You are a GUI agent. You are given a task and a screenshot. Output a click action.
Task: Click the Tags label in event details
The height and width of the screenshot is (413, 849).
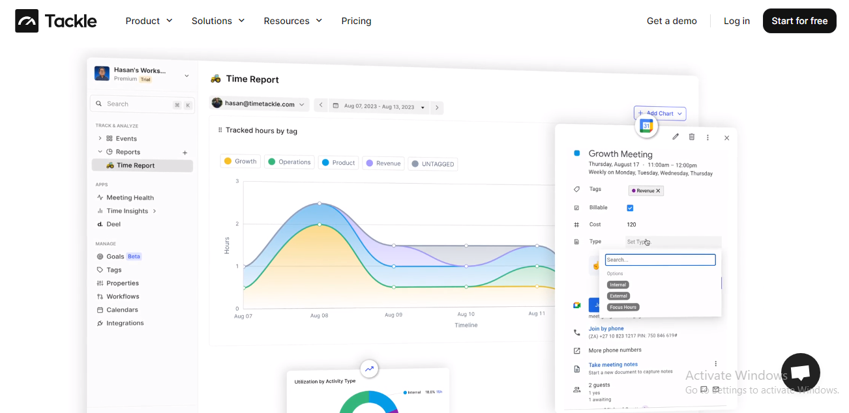point(595,189)
